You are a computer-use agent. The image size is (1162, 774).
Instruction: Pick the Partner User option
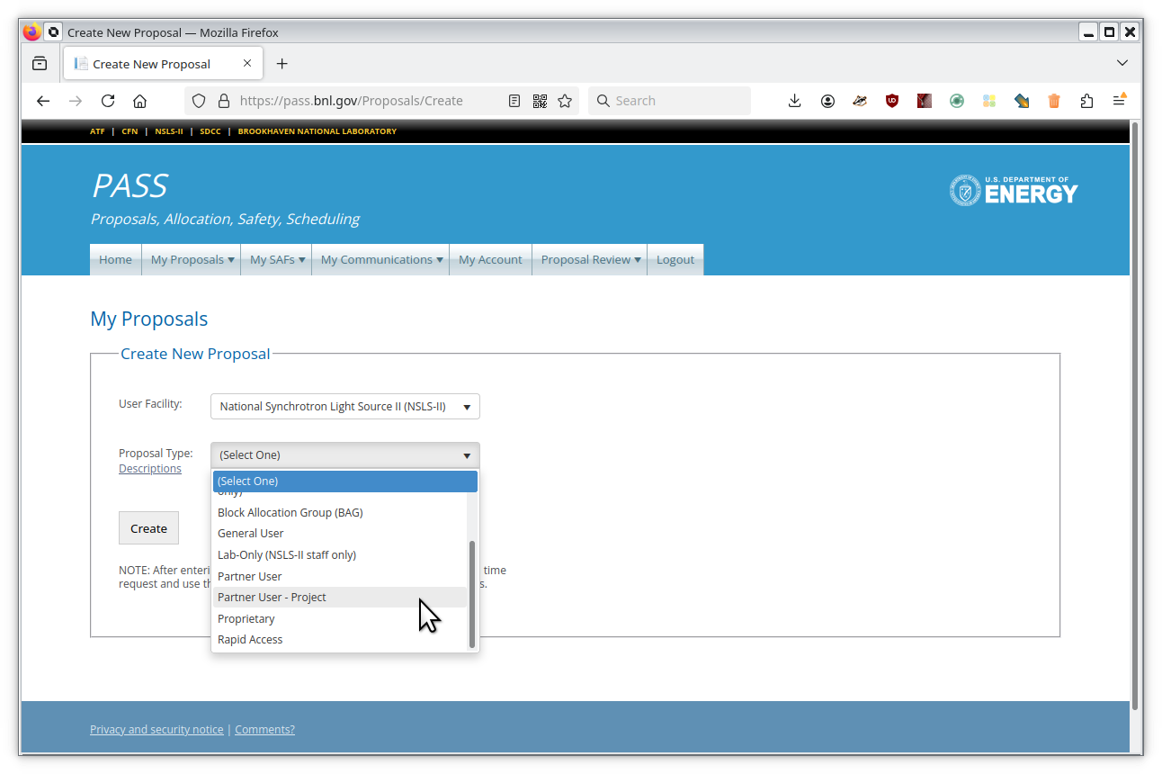[340, 577]
